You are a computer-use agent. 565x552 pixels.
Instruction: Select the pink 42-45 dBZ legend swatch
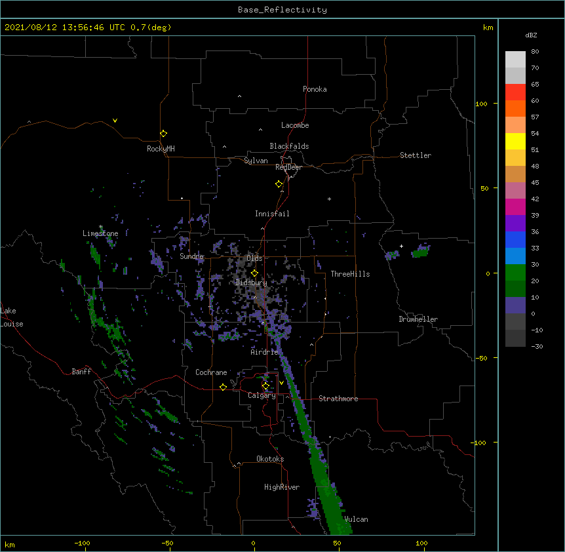(x=515, y=191)
